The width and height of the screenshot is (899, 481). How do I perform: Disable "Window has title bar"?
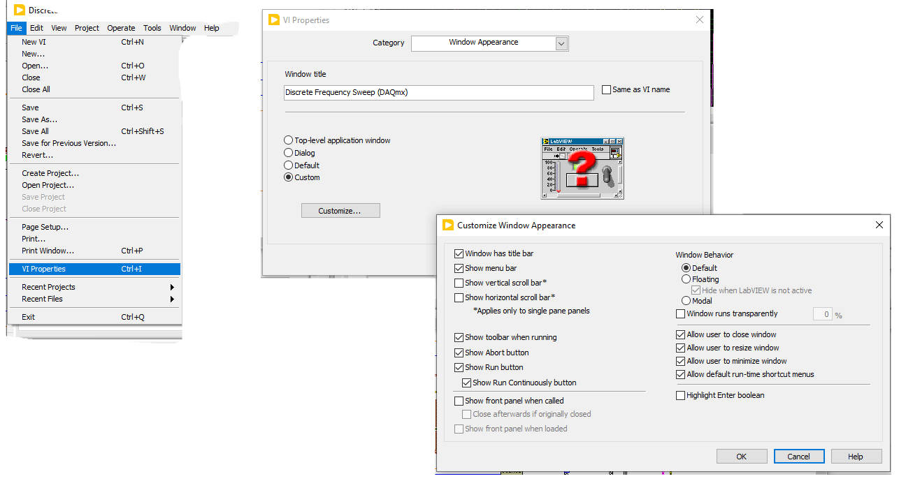459,254
